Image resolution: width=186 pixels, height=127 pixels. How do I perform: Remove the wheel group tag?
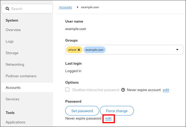point(79,50)
